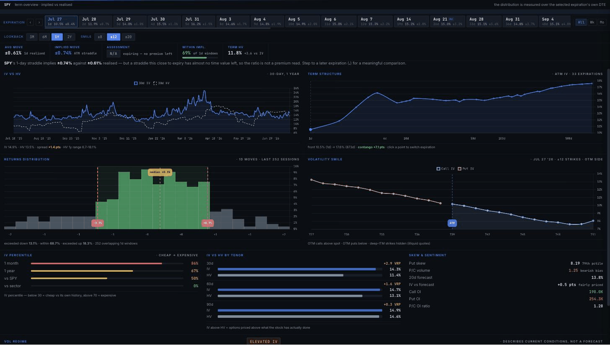610x345 pixels.
Task: Click the +0.7% upper bound marker
Action: 208,223
